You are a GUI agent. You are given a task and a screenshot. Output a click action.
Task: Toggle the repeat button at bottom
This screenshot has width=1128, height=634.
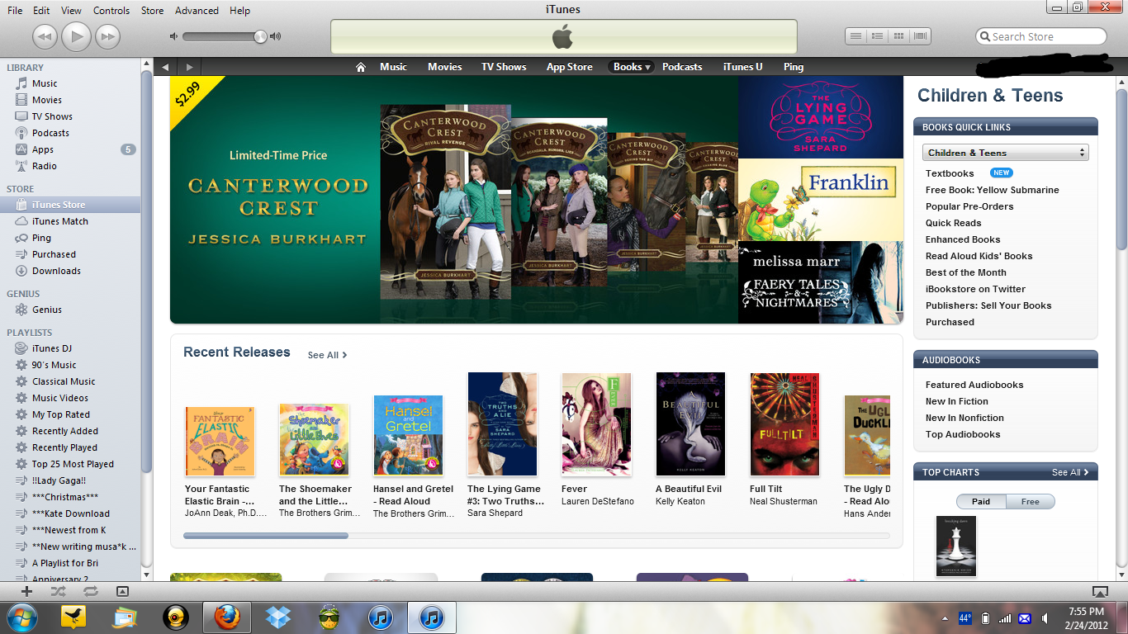tap(90, 591)
